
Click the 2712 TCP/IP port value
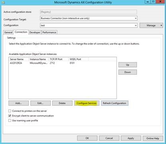[52, 63]
